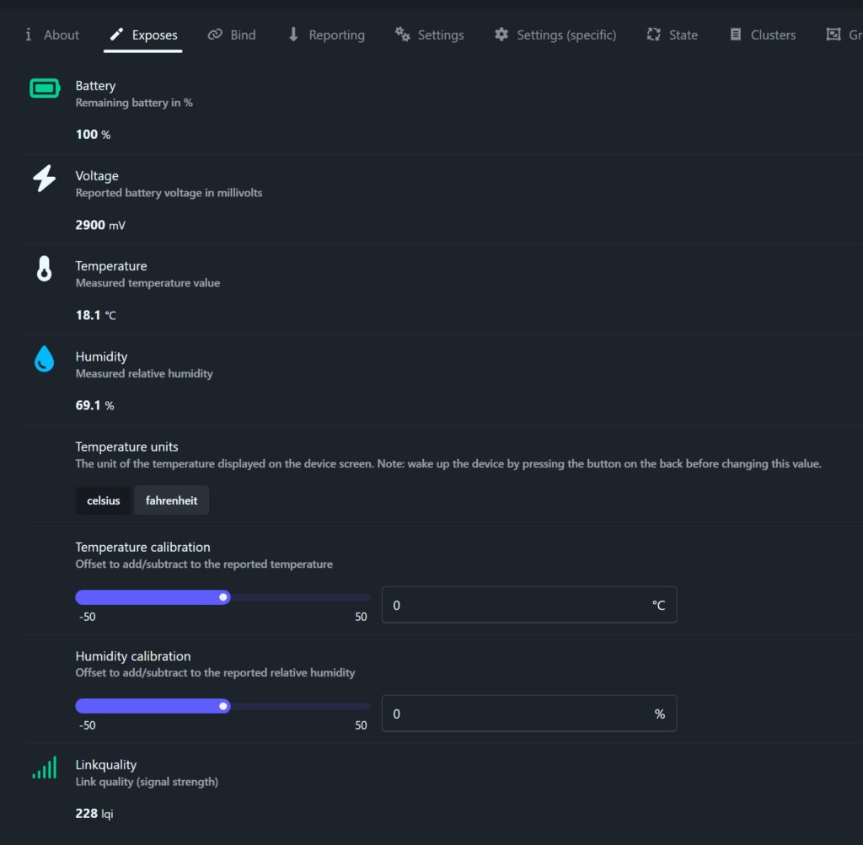Click the link icon beside Bind
This screenshot has width=863, height=845.
pyautogui.click(x=215, y=35)
